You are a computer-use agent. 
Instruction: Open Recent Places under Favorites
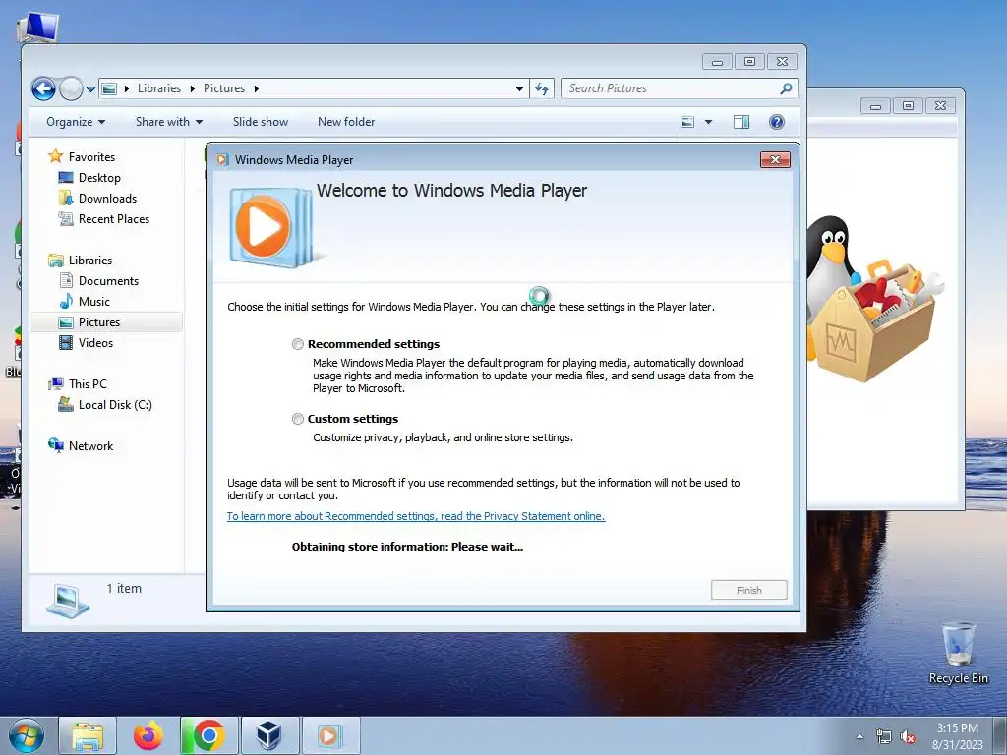114,219
